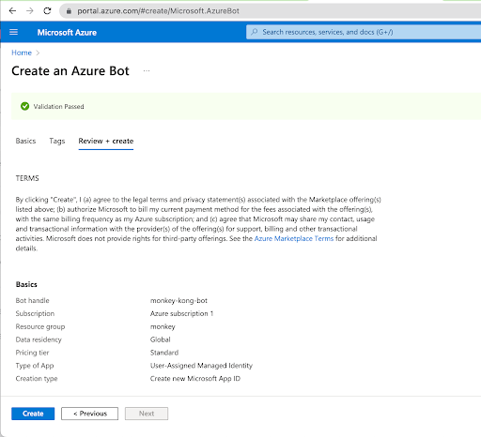Viewport: 481px width, 437px height.
Task: Click the Bot handle value monkey-kong-bot
Action: tap(178, 300)
